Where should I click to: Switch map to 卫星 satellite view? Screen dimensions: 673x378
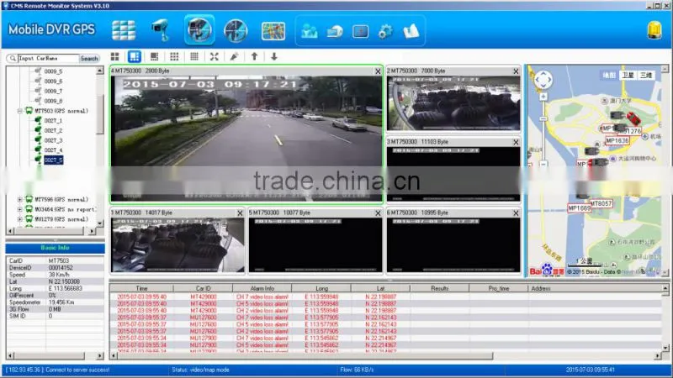[628, 76]
